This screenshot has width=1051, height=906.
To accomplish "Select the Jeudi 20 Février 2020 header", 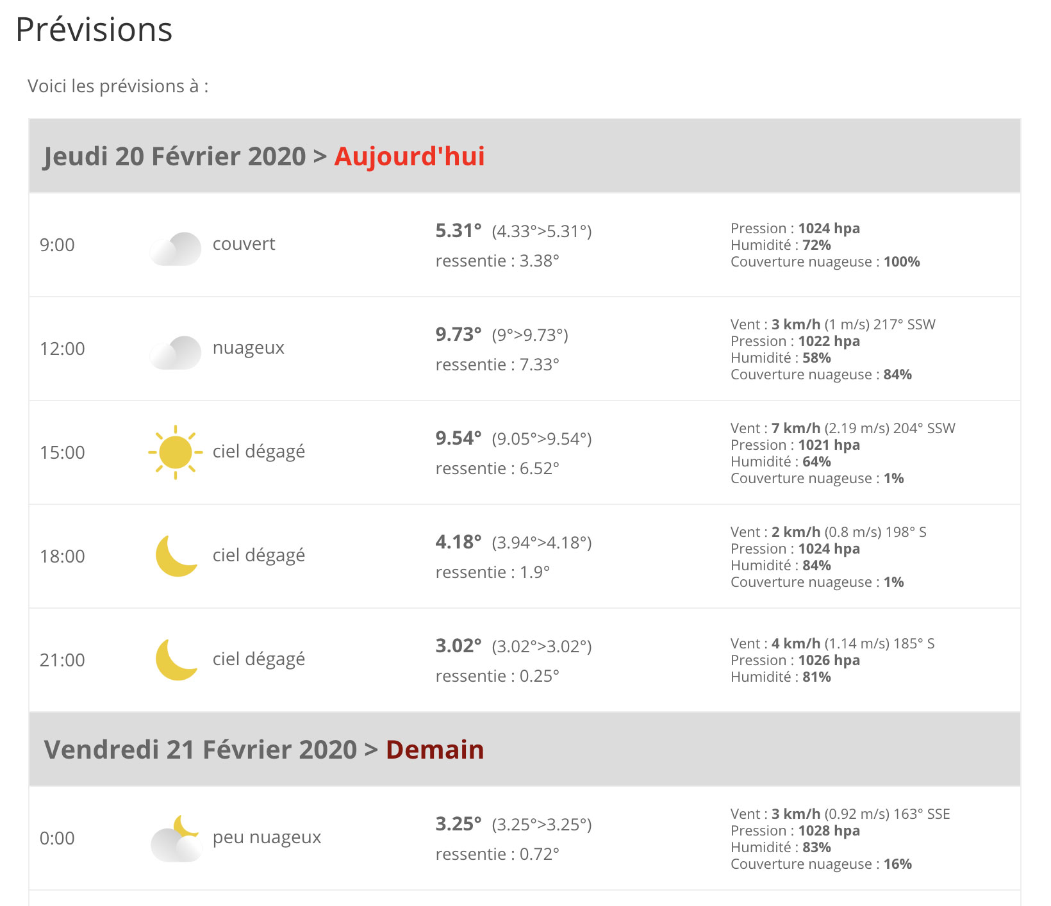I will coord(525,156).
